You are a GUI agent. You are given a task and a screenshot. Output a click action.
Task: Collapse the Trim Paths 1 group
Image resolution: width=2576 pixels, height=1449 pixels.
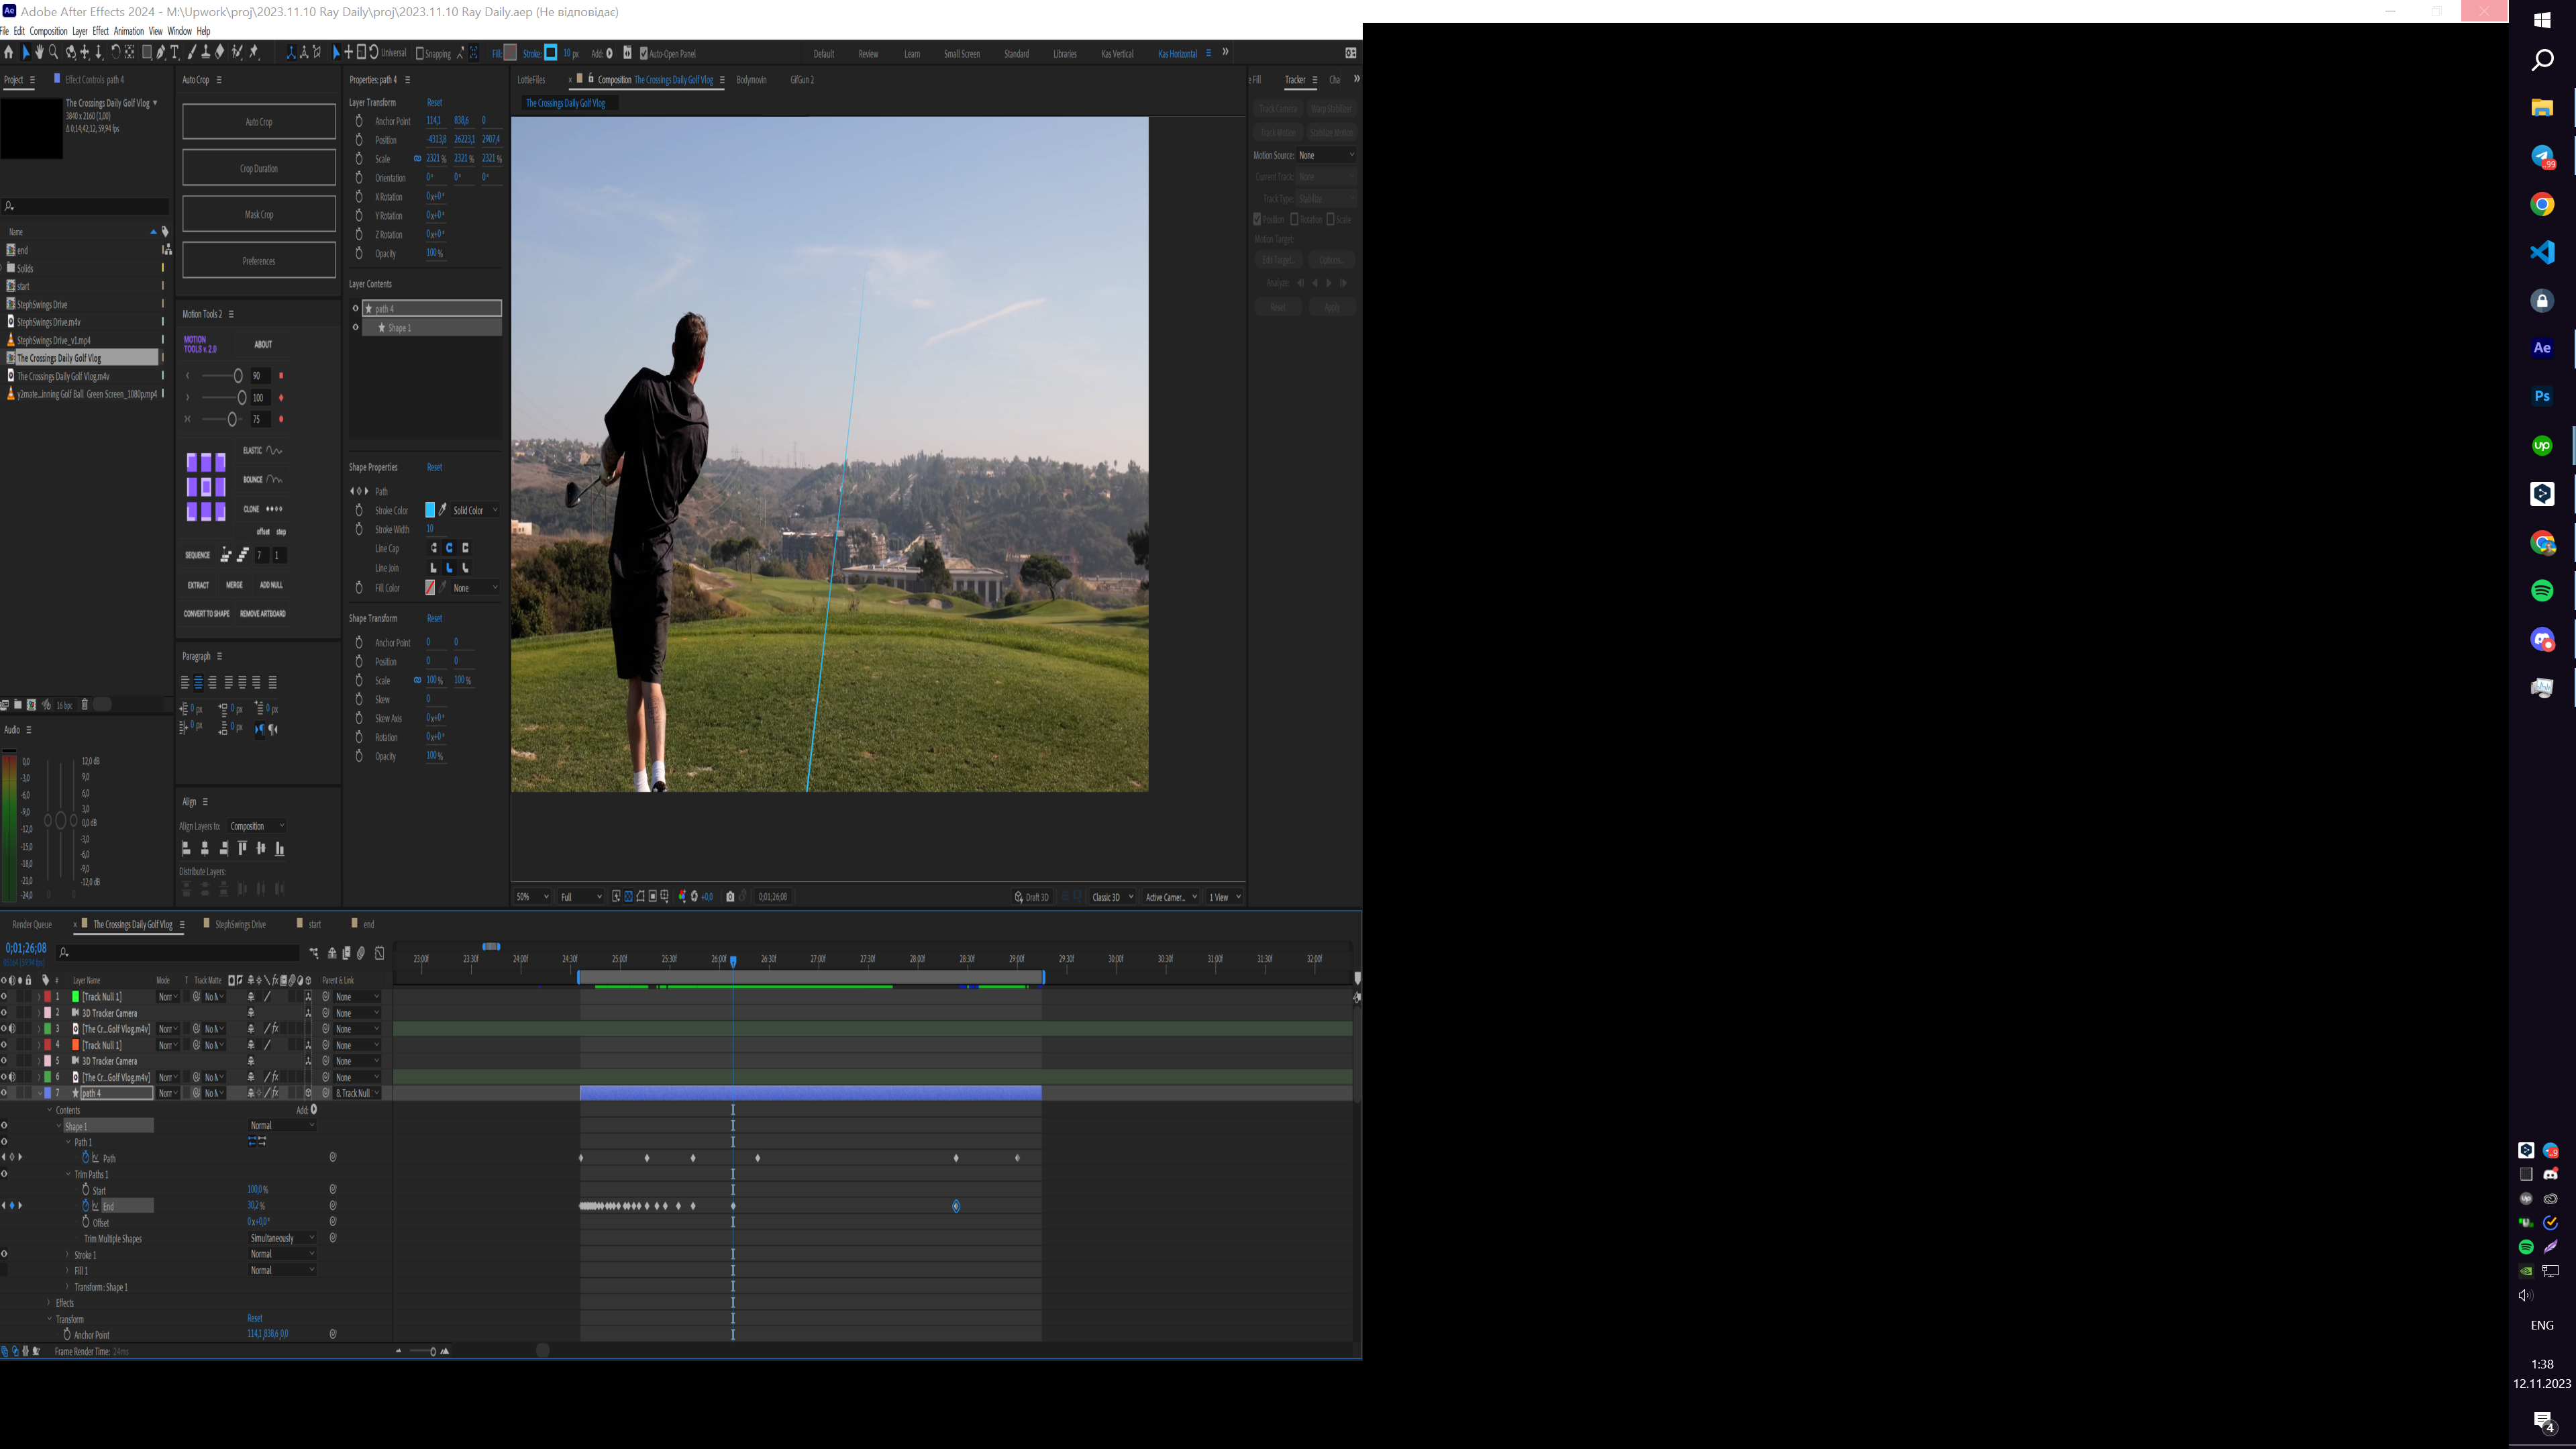click(68, 1174)
